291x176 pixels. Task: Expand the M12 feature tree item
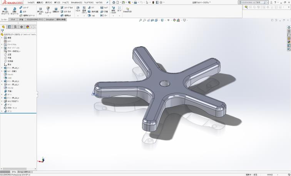point(2,101)
